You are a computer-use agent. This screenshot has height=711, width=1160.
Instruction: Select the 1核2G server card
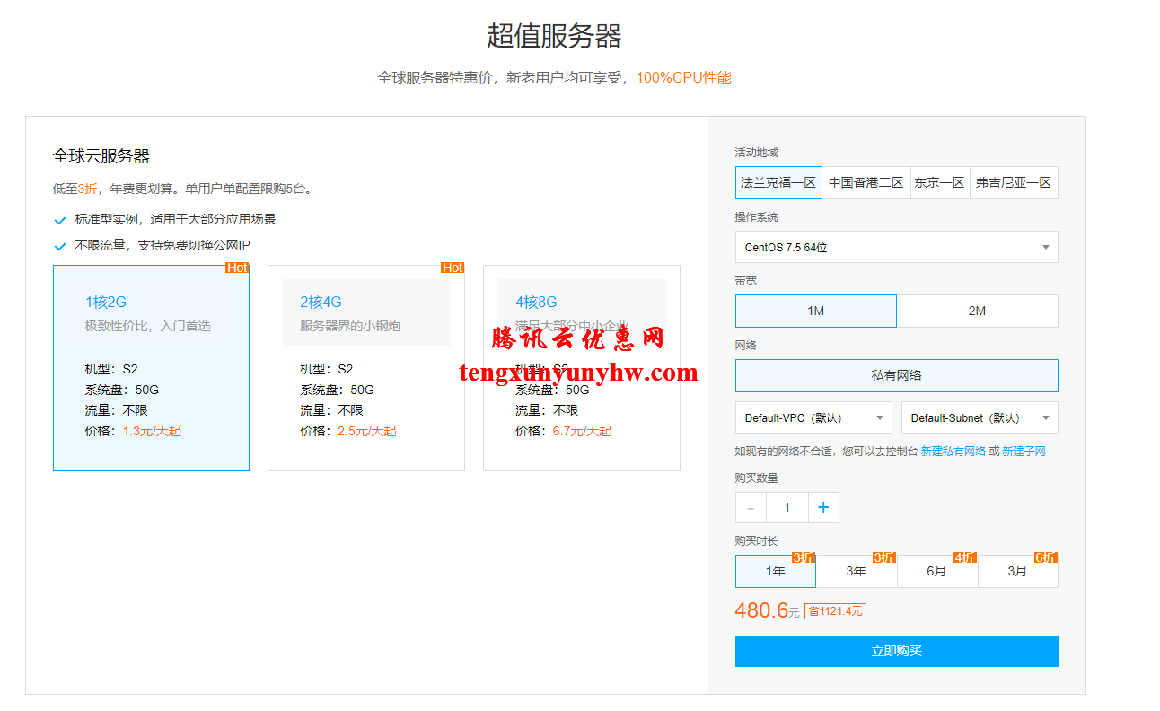[x=151, y=368]
